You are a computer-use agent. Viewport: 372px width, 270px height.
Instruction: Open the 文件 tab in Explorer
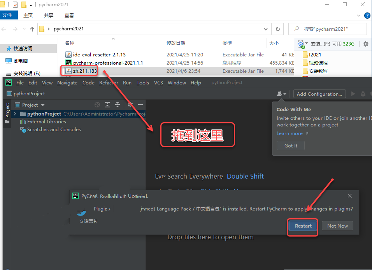9,15
